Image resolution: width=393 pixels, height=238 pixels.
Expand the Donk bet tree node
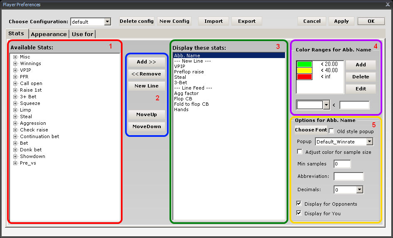[15, 150]
